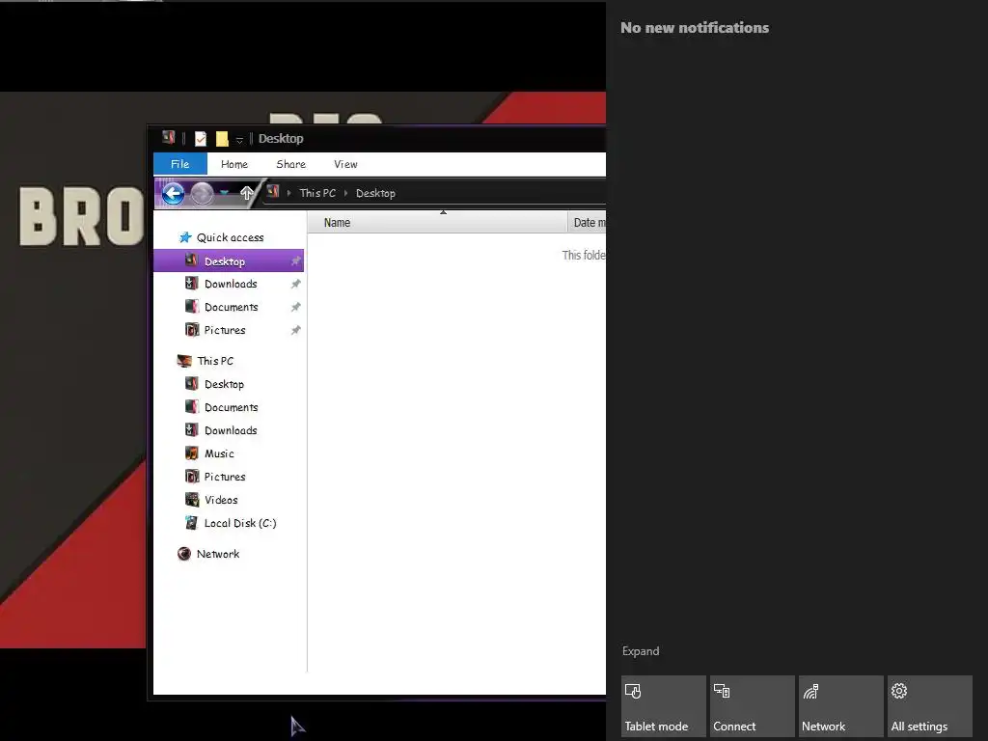Open Connect quick action tile
This screenshot has width=988, height=741.
coord(753,705)
